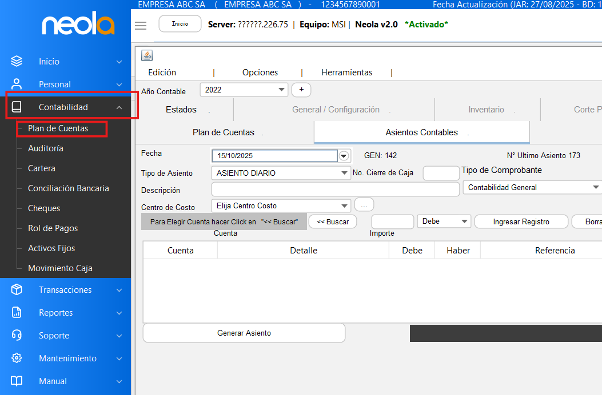Collapse the Contabilidad sidebar section
This screenshot has width=602, height=395.
[119, 107]
